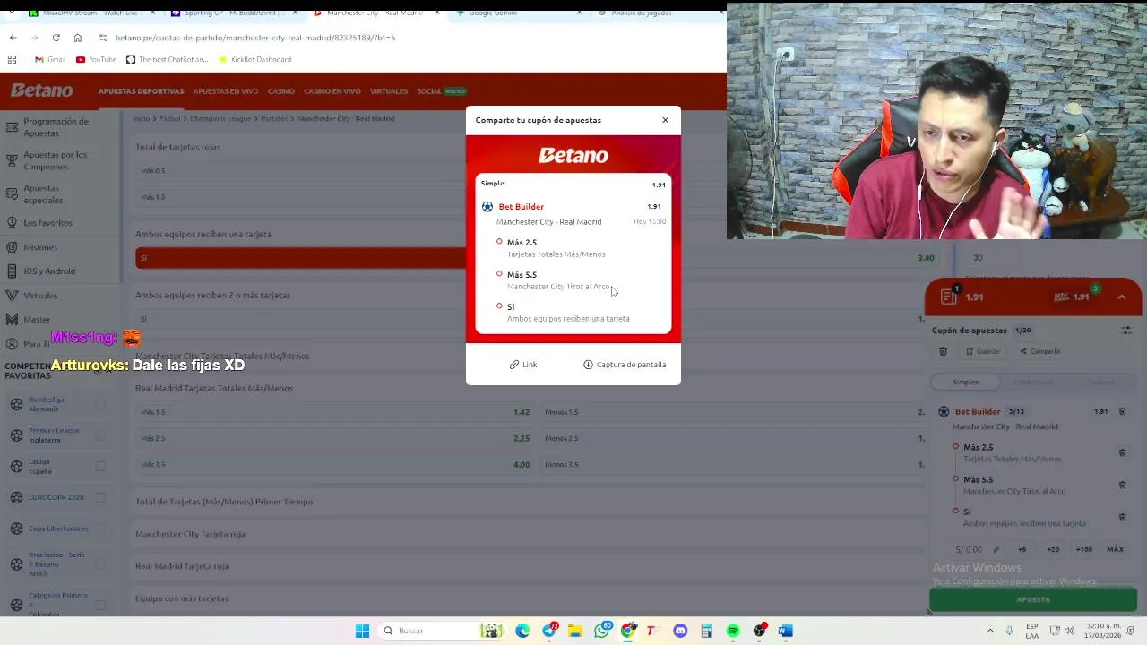The image size is (1147, 645).
Task: Close the share bet slip dialog
Action: [665, 120]
